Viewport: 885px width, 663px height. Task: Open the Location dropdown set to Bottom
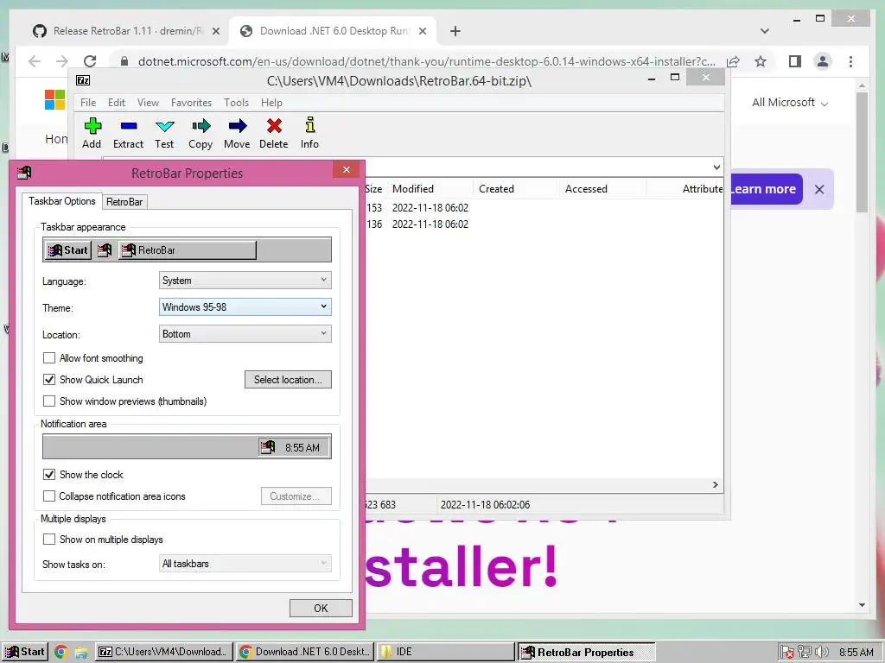pyautogui.click(x=245, y=334)
